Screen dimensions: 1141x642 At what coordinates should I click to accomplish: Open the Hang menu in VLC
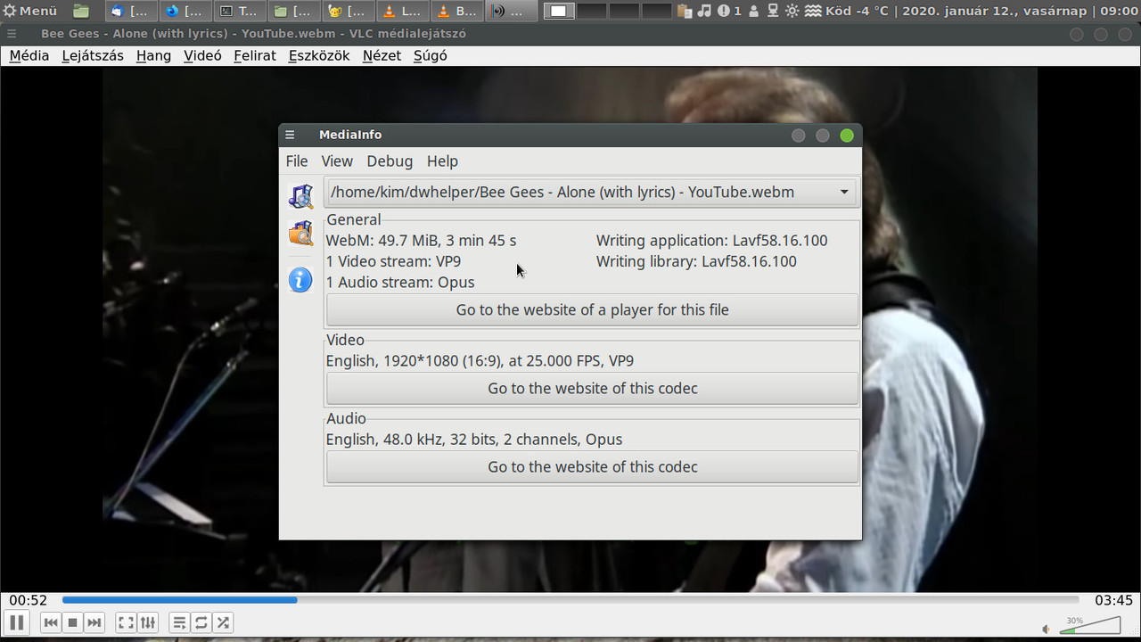pos(153,55)
